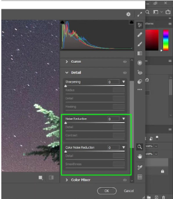Select the Graduated Filter tool
The width and height of the screenshot is (173, 199).
140,53
